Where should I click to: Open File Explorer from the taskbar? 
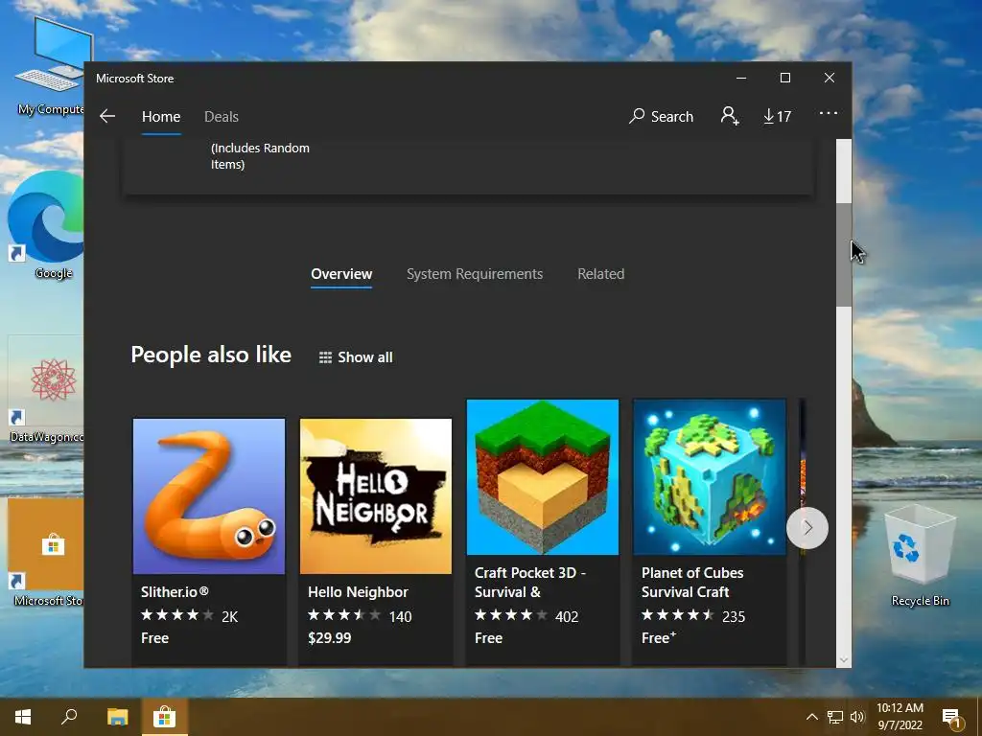coord(117,717)
